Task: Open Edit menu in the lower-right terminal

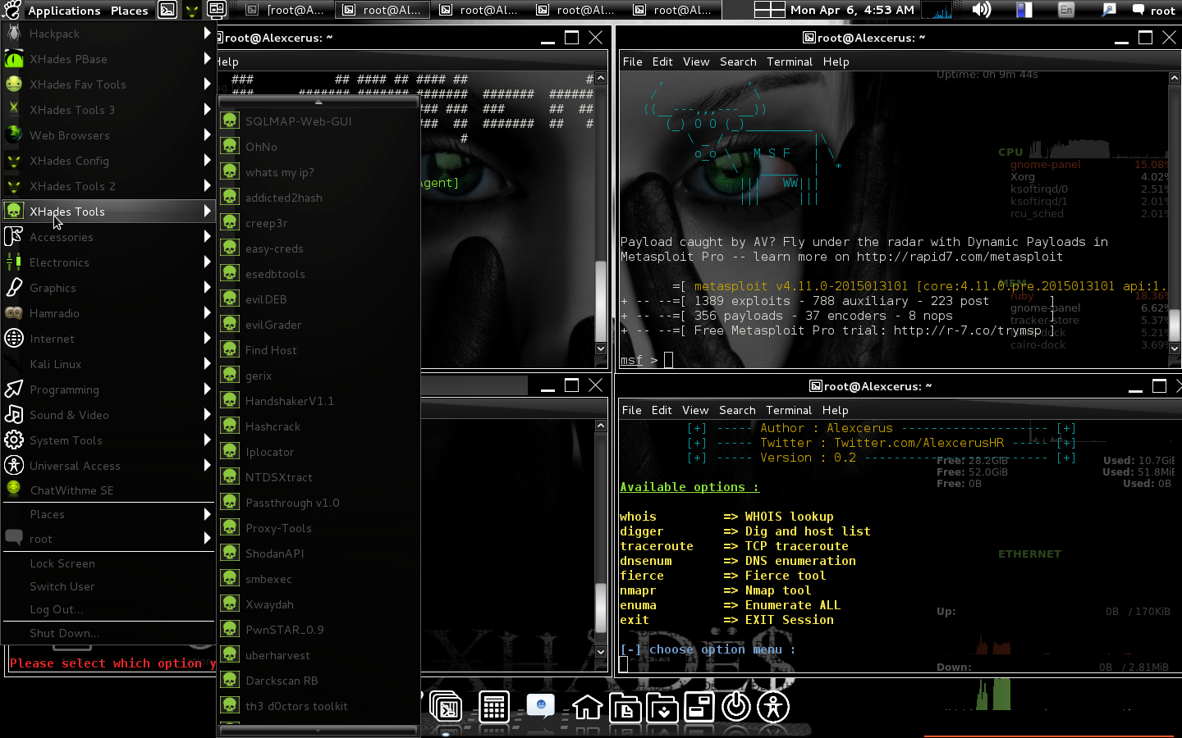Action: point(662,410)
